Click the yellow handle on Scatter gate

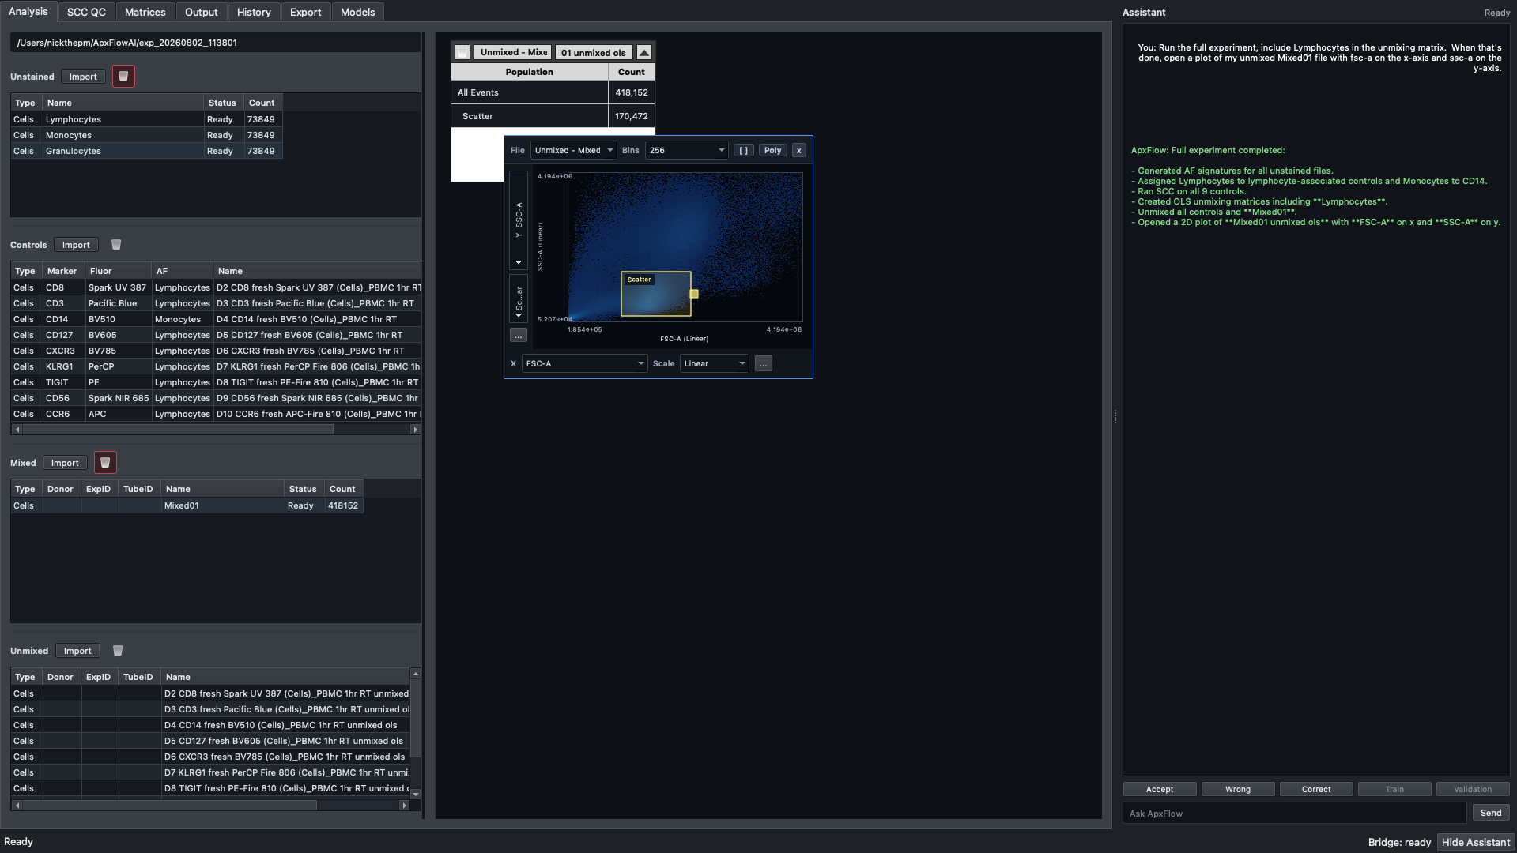(x=694, y=294)
